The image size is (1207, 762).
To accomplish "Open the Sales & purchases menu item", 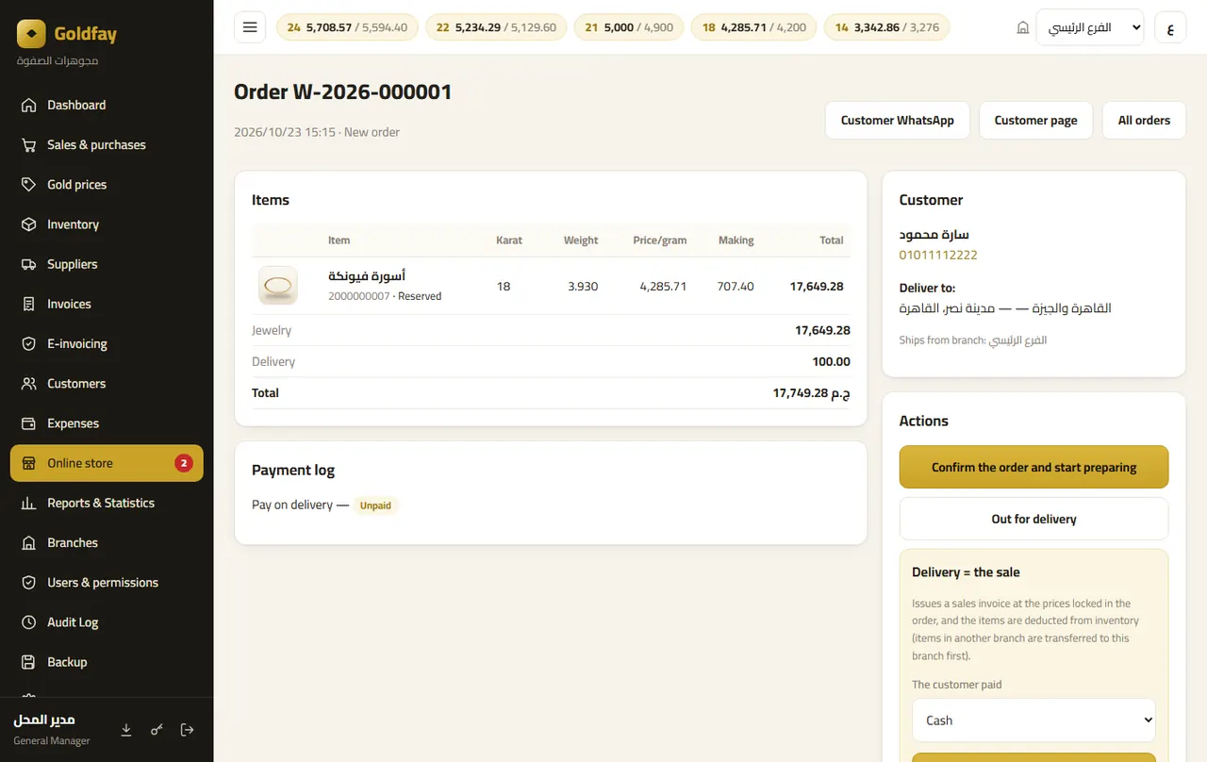I will (x=107, y=145).
